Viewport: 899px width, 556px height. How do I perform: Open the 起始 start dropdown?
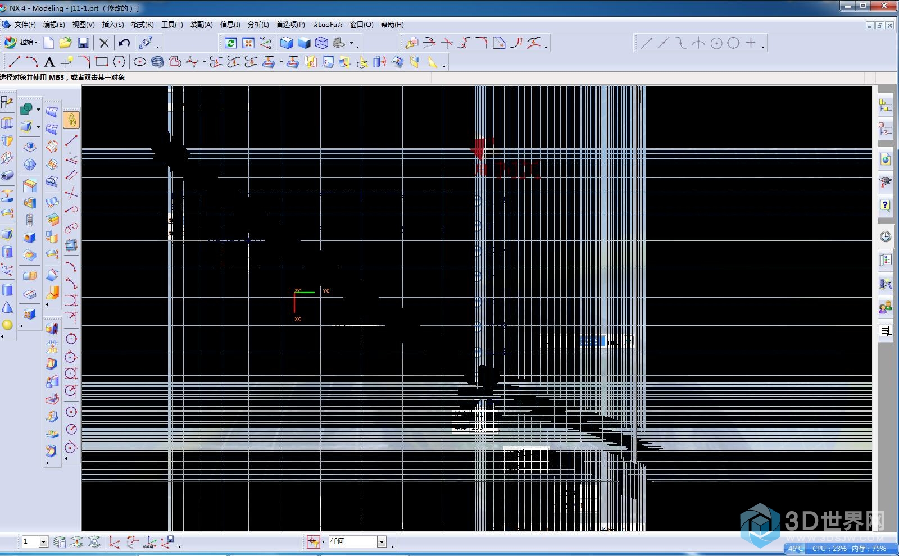(21, 43)
